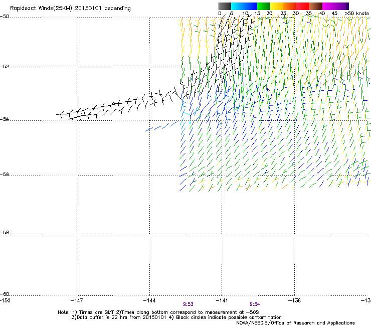Click the title 'Rapidscat Winds(25KM) 20150101 ascending'
Image resolution: width=371 pixels, height=326 pixels.
(70, 9)
